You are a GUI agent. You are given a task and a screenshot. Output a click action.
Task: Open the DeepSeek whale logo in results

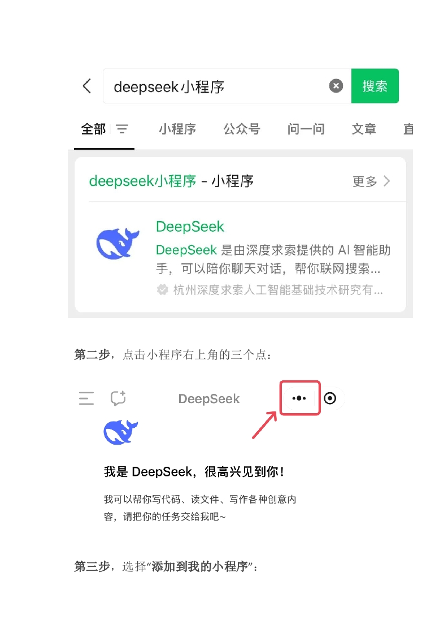tap(118, 244)
